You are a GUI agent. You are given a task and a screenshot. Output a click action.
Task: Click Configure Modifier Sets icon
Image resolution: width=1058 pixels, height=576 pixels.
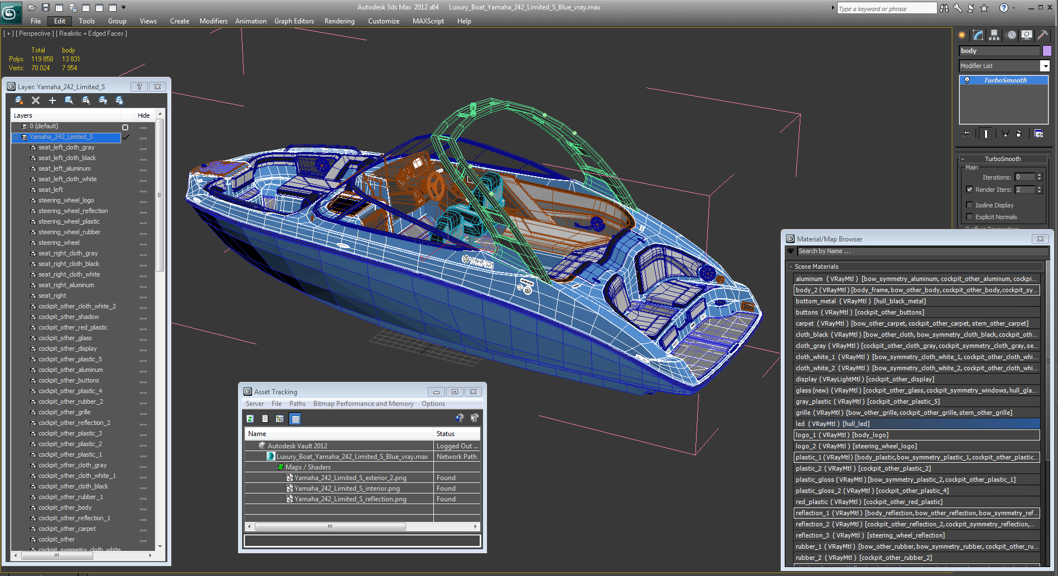click(x=1038, y=134)
